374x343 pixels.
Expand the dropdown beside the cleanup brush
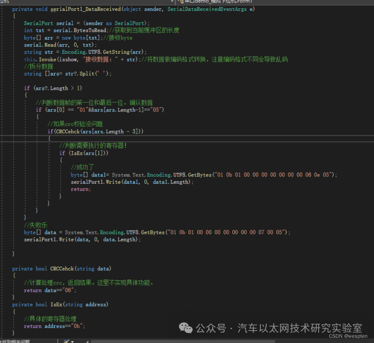pos(72,341)
